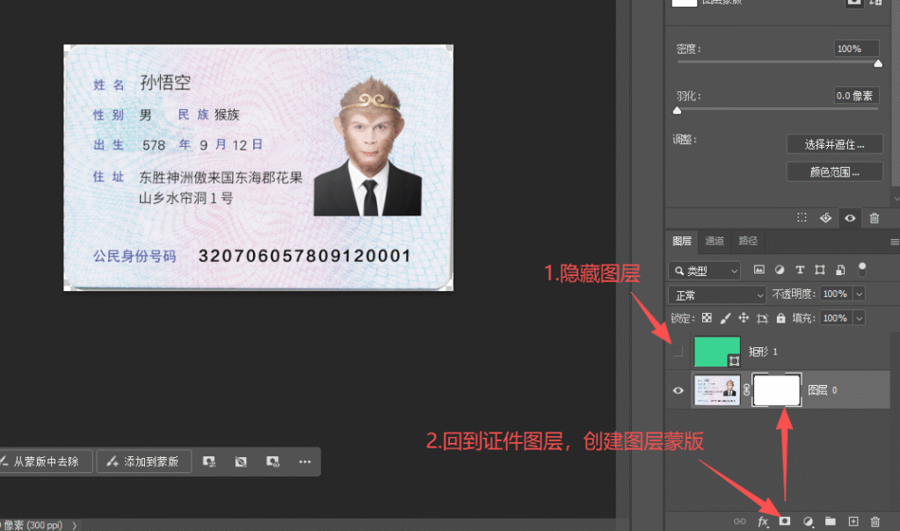Select layer name 图层 0
Screen dimensions: 900x531
coord(822,390)
